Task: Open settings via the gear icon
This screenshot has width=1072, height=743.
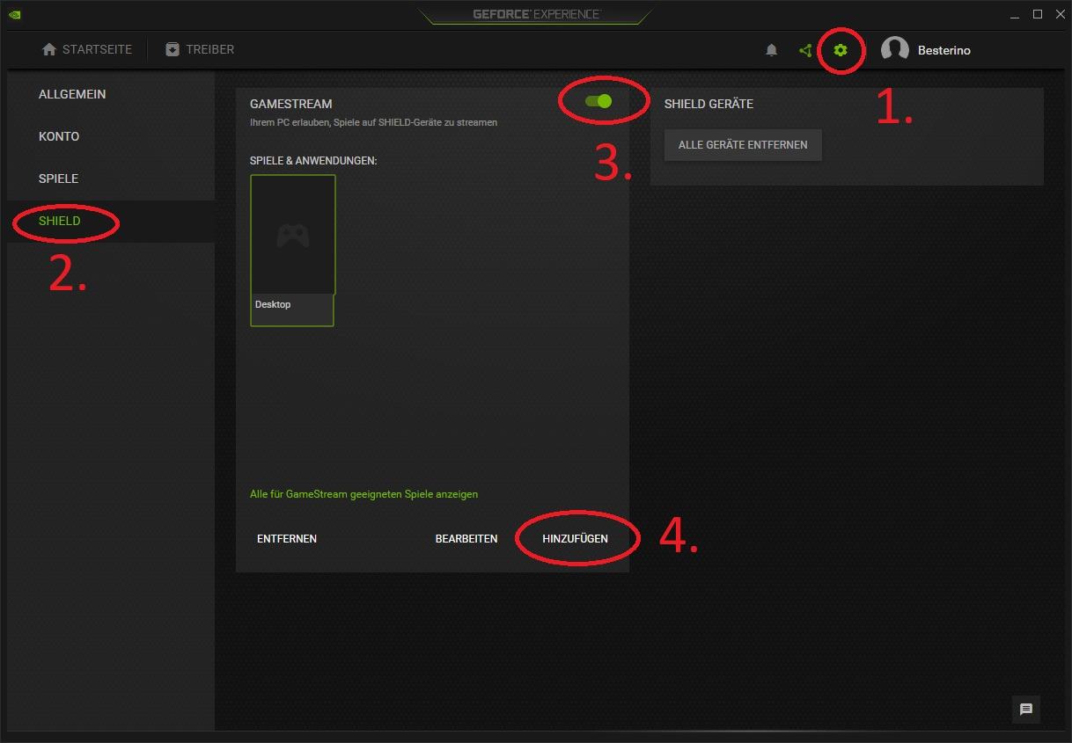Action: click(x=841, y=50)
